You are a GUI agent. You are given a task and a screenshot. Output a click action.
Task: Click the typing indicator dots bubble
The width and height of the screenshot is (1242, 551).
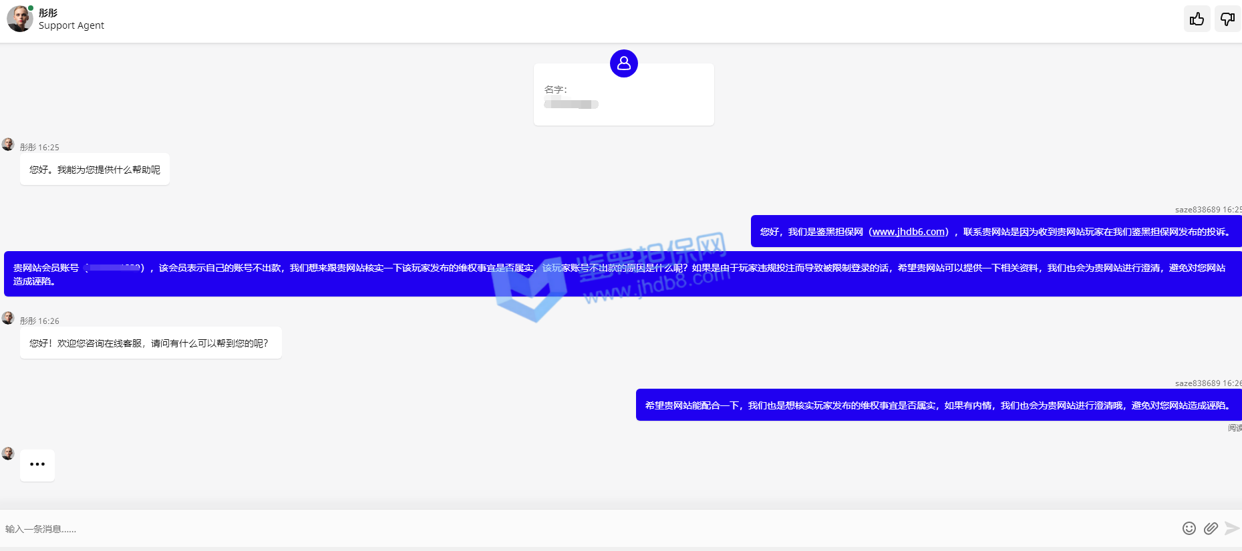pyautogui.click(x=37, y=465)
